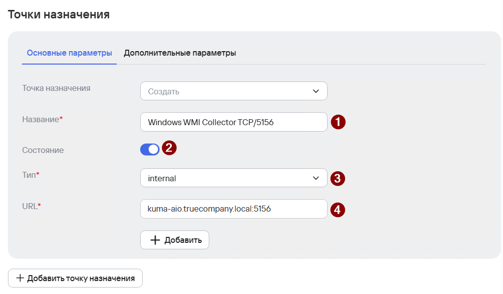
Task: Click Добавить точку назначения button
Action: 76,278
